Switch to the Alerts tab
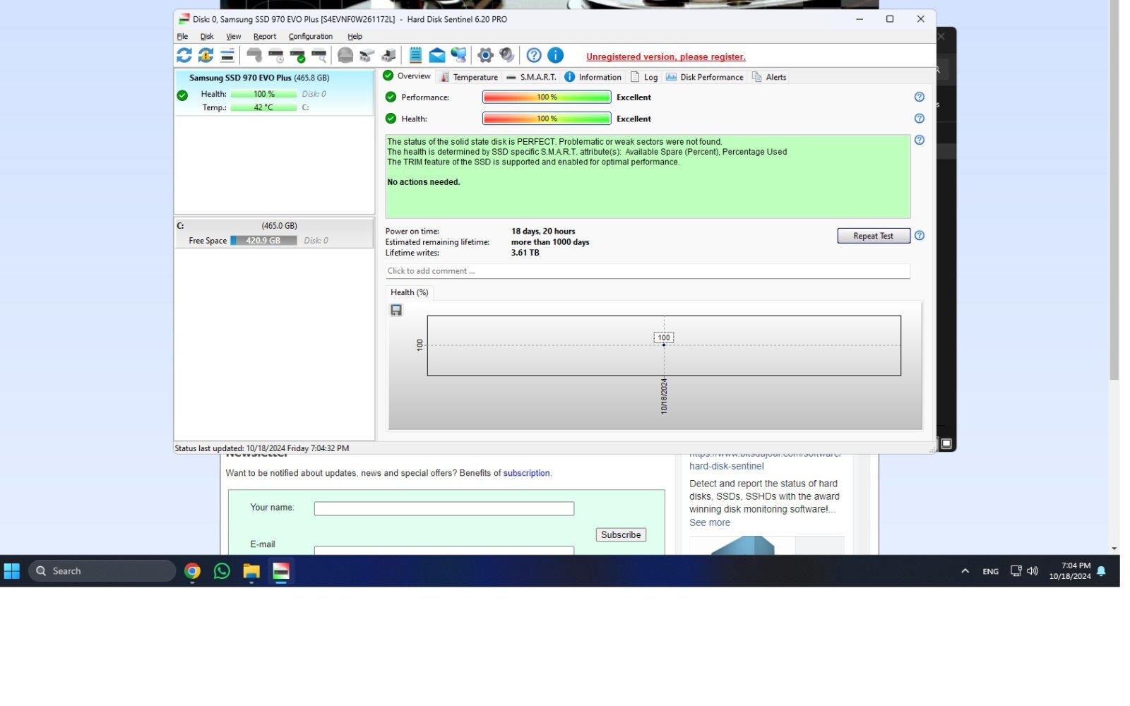The width and height of the screenshot is (1130, 706). pyautogui.click(x=769, y=77)
